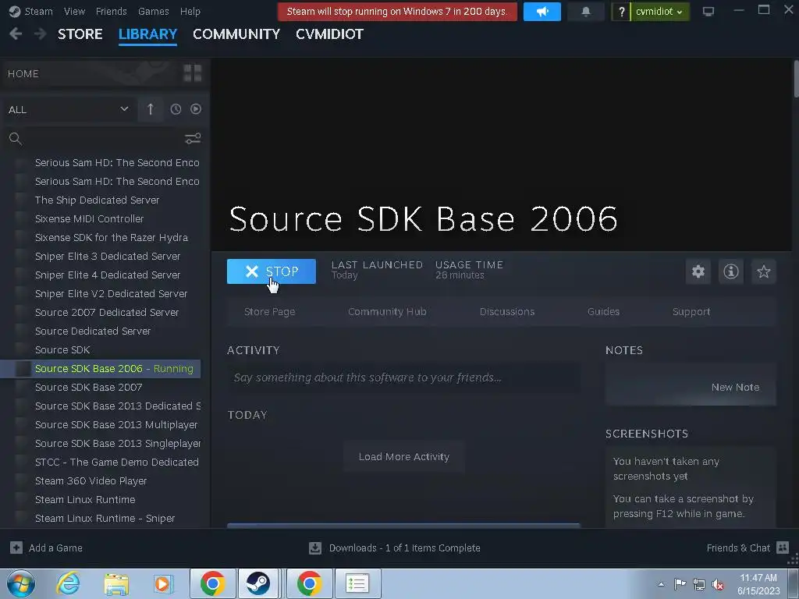The width and height of the screenshot is (799, 599).
Task: Open the announcements megaphone button
Action: [542, 11]
